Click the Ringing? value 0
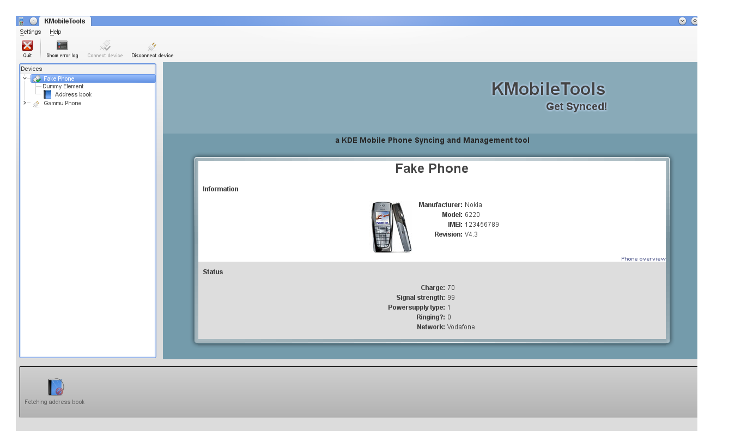729x447 pixels. (449, 317)
